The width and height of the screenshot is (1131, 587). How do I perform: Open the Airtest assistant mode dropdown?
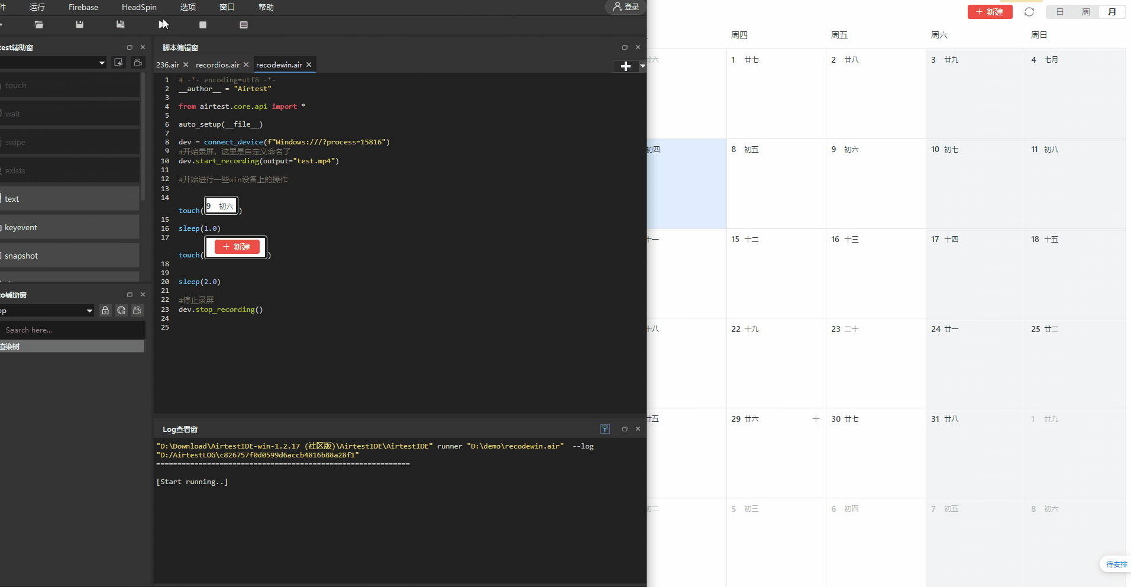click(x=102, y=62)
